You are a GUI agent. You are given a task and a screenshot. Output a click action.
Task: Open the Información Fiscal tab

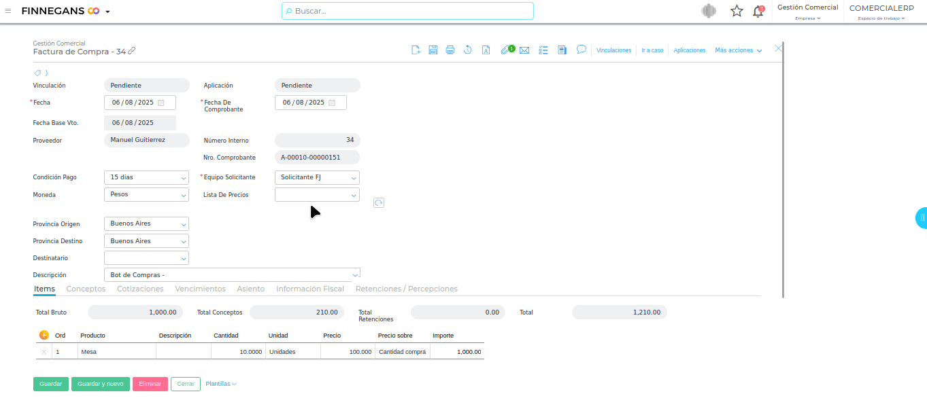(x=309, y=289)
